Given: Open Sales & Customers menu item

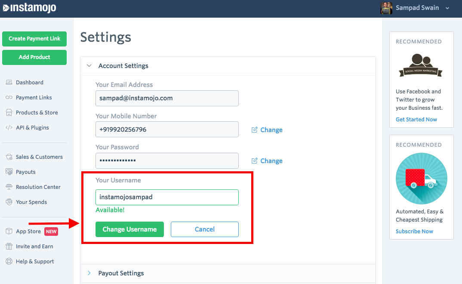Looking at the screenshot, I should [x=39, y=157].
